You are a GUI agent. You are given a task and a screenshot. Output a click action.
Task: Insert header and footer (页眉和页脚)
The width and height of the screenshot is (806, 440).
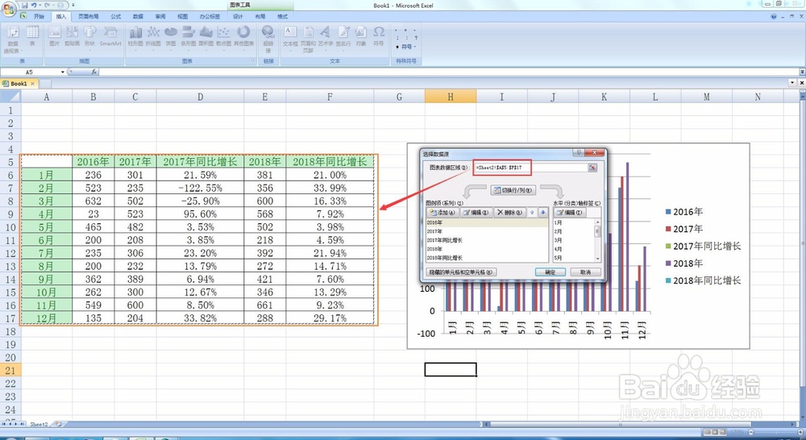308,39
